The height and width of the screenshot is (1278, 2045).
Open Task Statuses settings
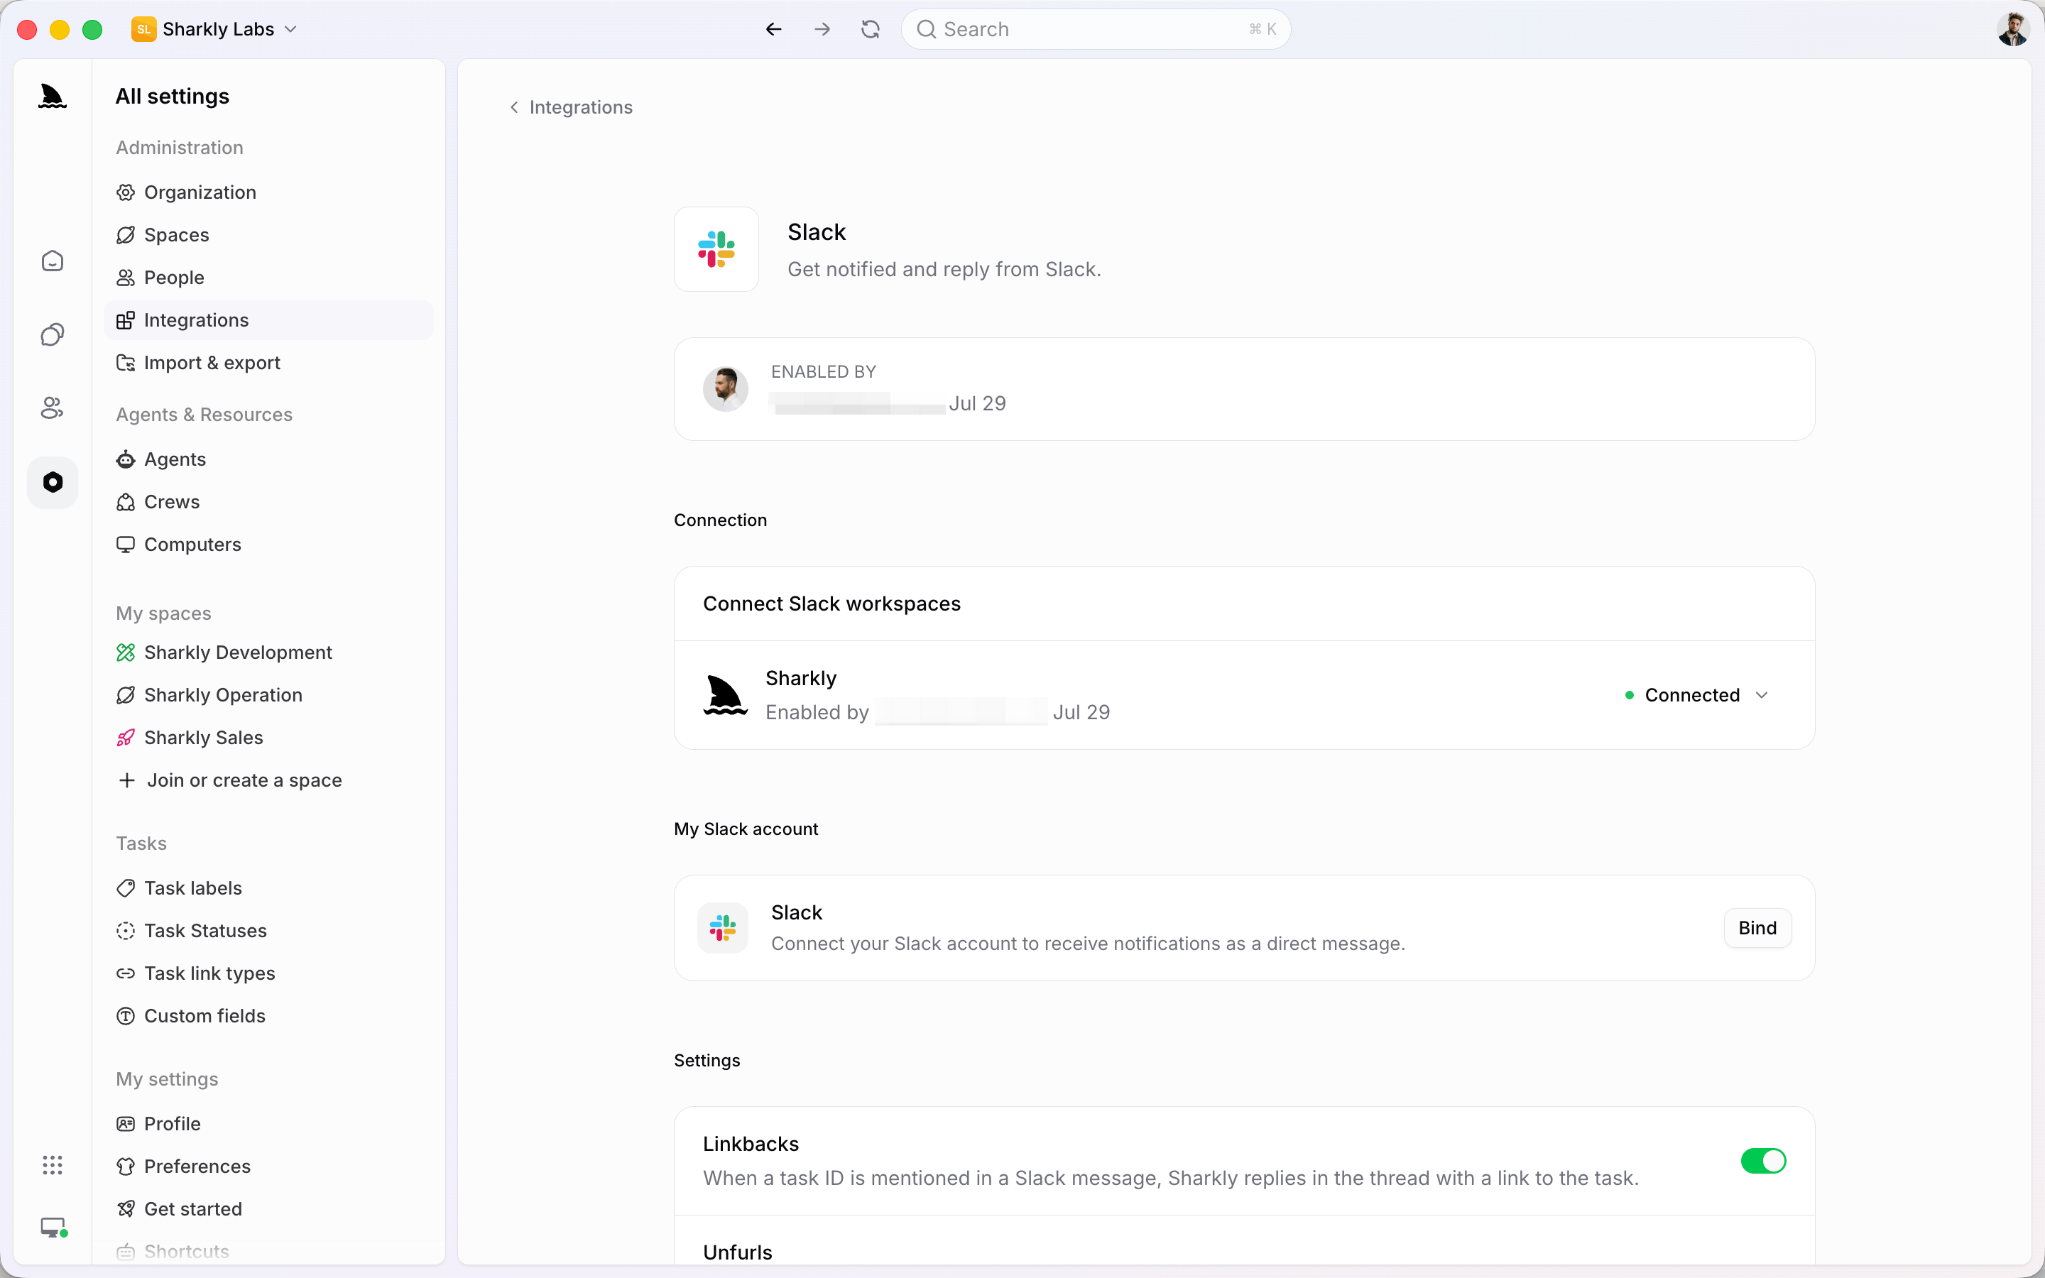click(x=268, y=931)
